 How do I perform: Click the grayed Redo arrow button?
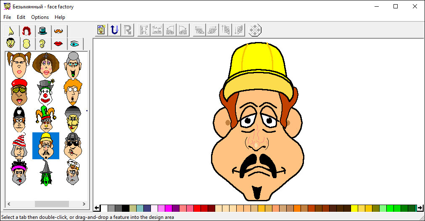click(x=127, y=30)
